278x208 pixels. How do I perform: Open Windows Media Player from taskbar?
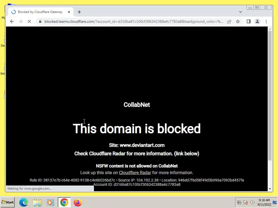(x=51, y=202)
